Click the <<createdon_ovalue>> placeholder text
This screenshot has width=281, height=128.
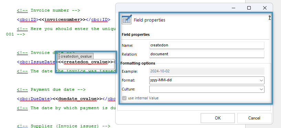pos(86,62)
